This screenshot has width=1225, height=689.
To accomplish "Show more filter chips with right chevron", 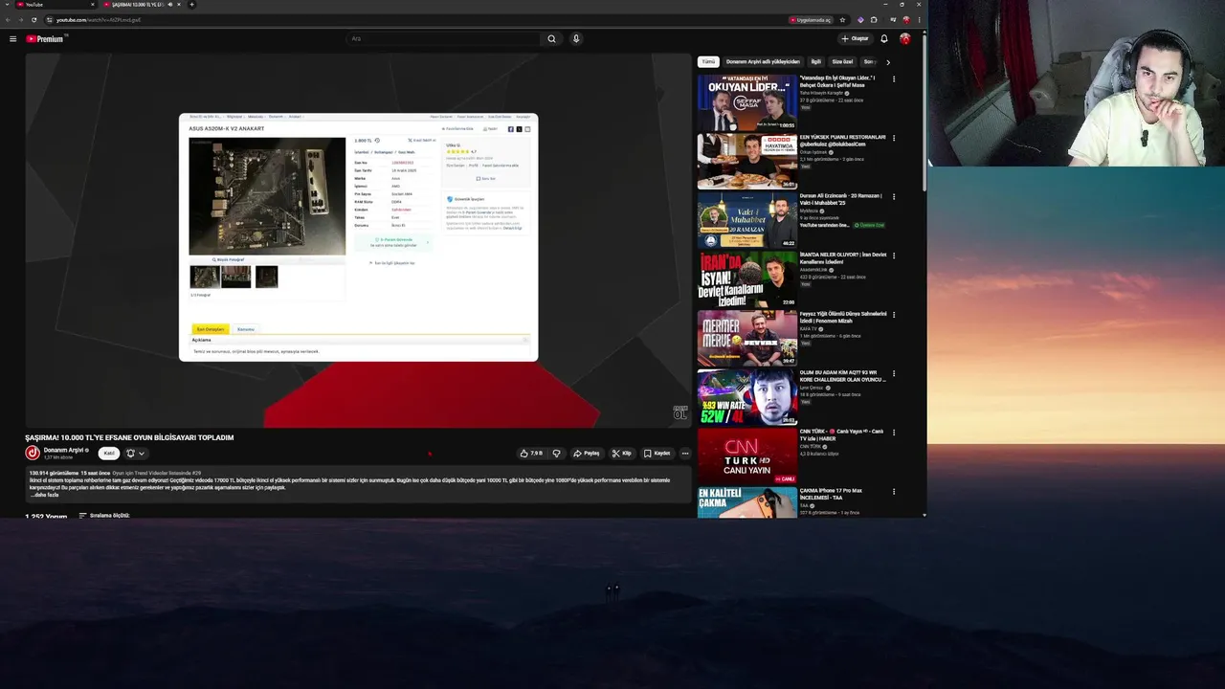I will [887, 62].
